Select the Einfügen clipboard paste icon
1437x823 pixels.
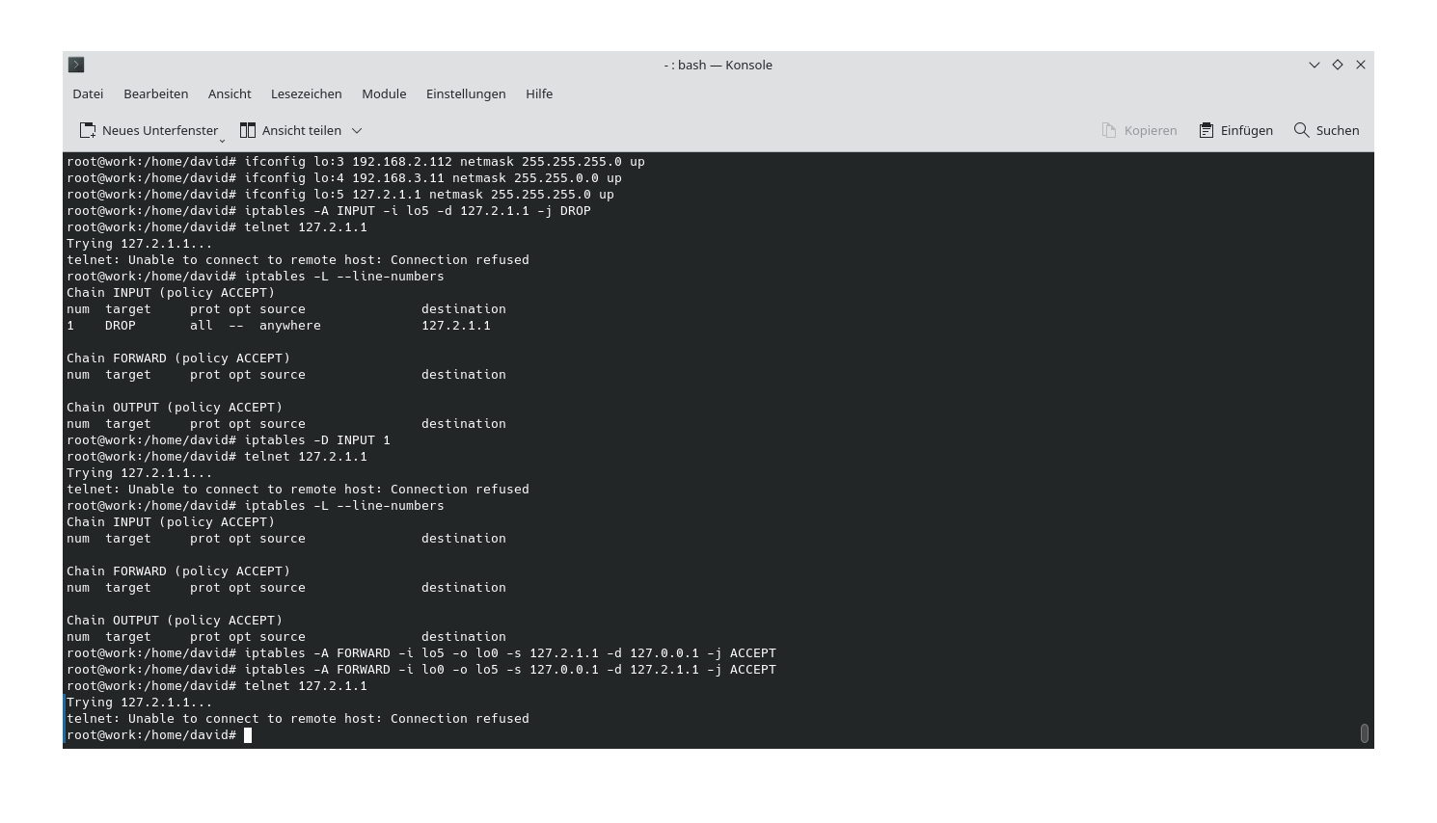1205,129
